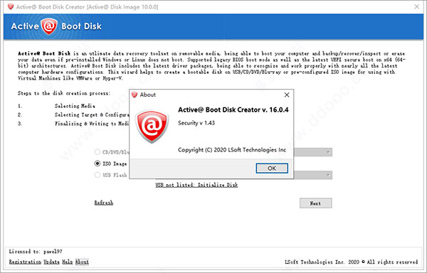Click the small shield icon in About title bar

135,95
